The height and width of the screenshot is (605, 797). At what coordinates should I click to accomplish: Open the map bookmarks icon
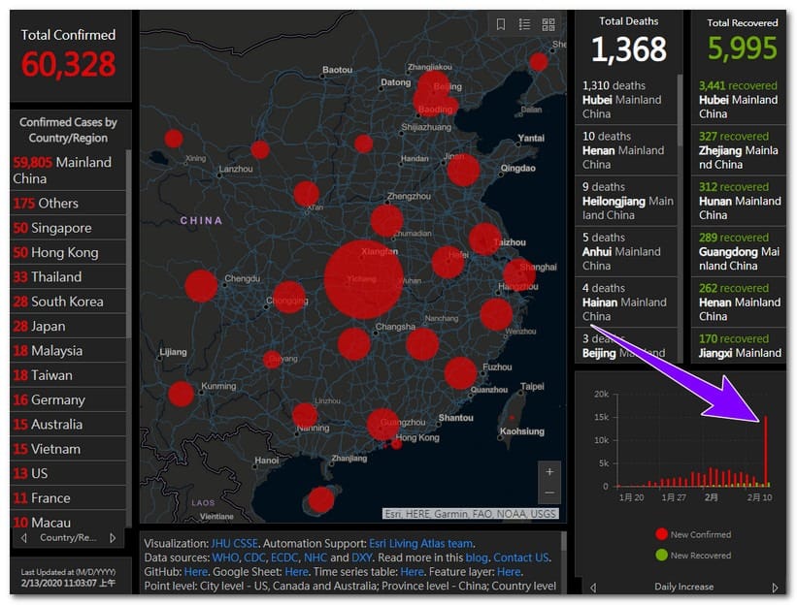point(501,24)
